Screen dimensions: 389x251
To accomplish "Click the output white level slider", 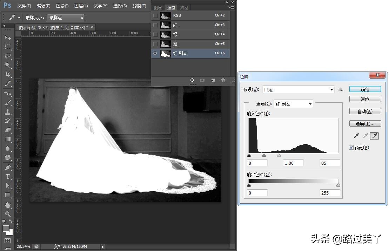I will tap(338, 185).
